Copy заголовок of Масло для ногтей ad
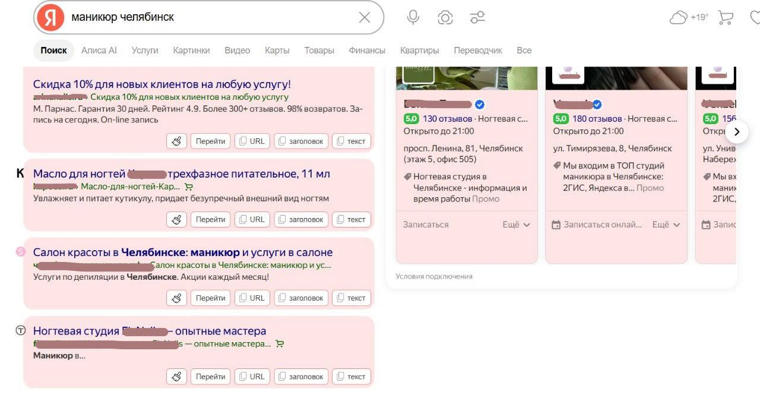Viewport: 760px width, 398px height. (x=301, y=219)
